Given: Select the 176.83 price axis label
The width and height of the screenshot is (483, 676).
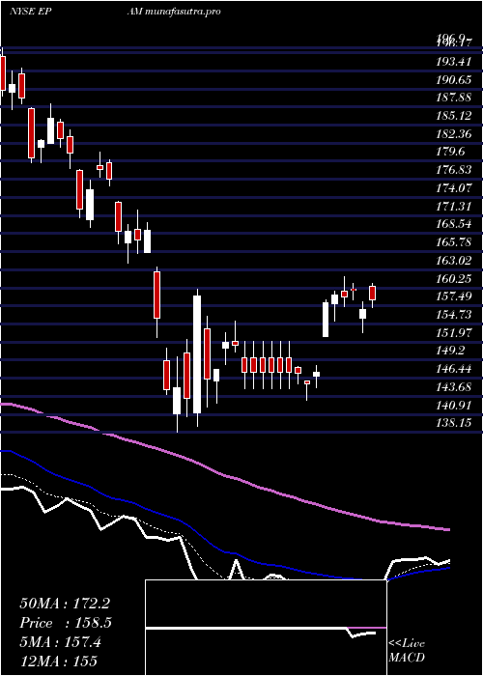Looking at the screenshot, I should point(453,169).
